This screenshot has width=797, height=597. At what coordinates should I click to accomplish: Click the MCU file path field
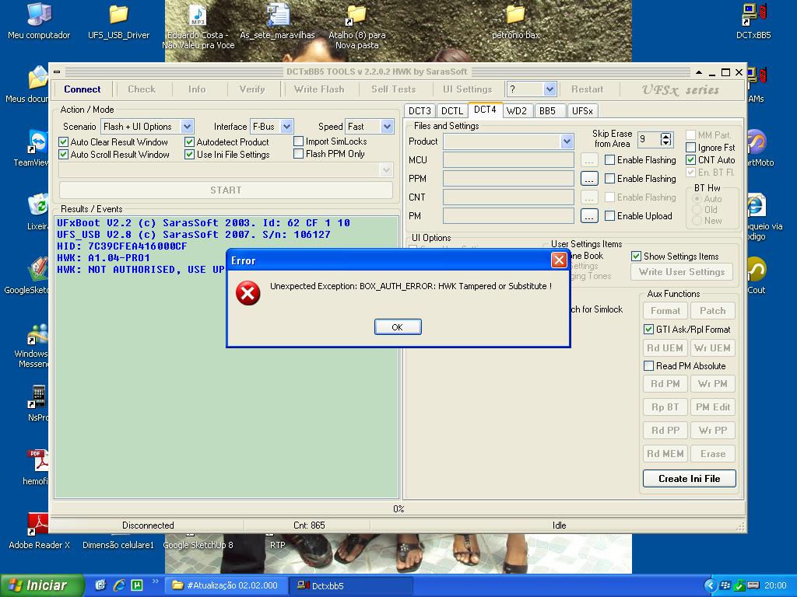click(508, 160)
